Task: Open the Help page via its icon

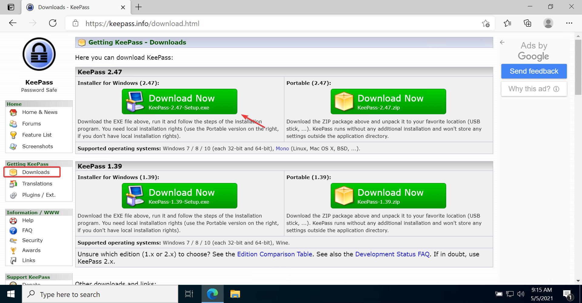Action: [x=13, y=220]
